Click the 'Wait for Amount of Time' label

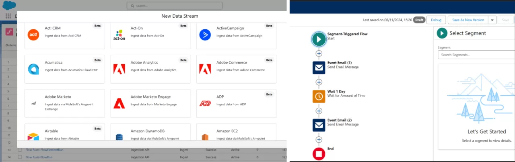(x=346, y=96)
